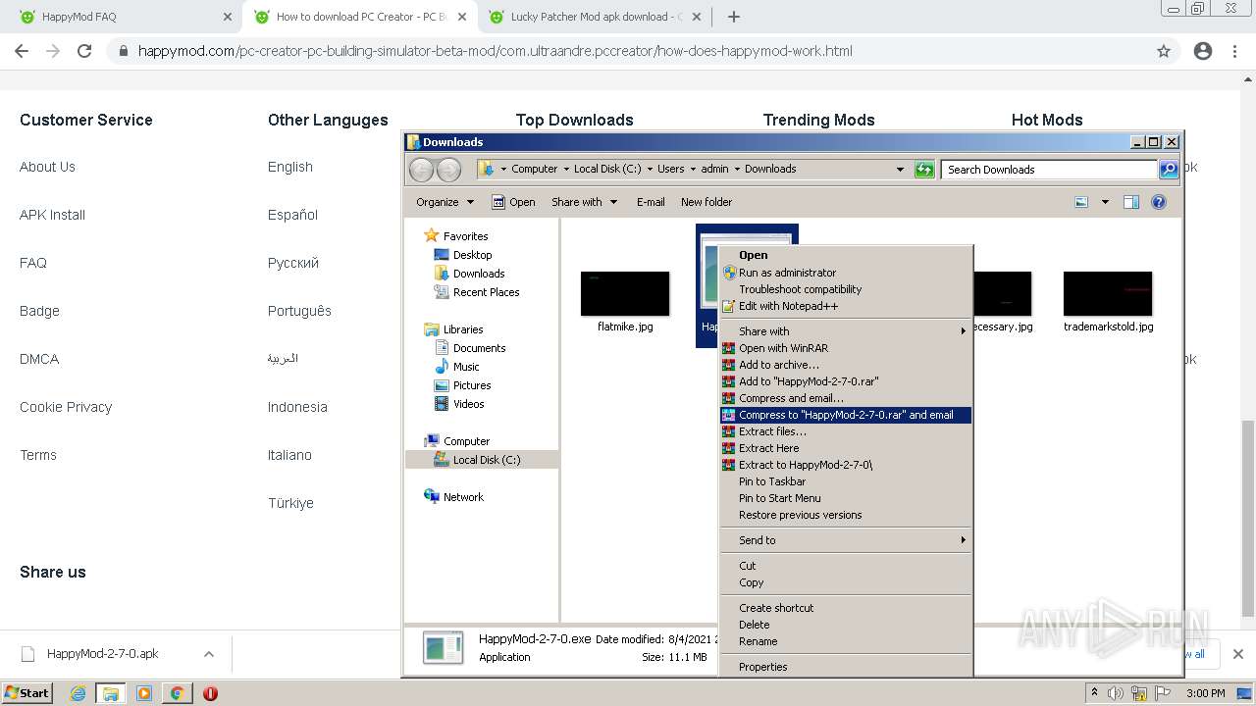Image resolution: width=1256 pixels, height=706 pixels.
Task: Choose Pin to Taskbar in context menu
Action: [x=846, y=481]
